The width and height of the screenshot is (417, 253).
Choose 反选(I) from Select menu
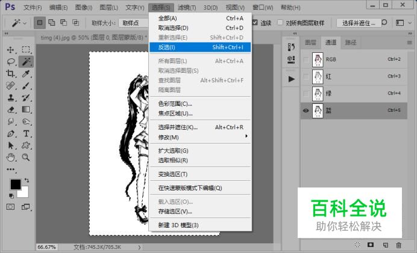tap(200, 47)
